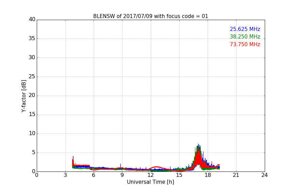Viewport: 294px width, 196px height.
Task: Click the y-axis tick label 35
Action: pyautogui.click(x=32, y=38)
